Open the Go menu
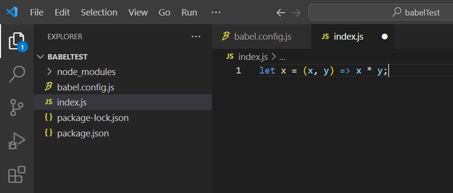The height and width of the screenshot is (193, 453). (x=165, y=13)
